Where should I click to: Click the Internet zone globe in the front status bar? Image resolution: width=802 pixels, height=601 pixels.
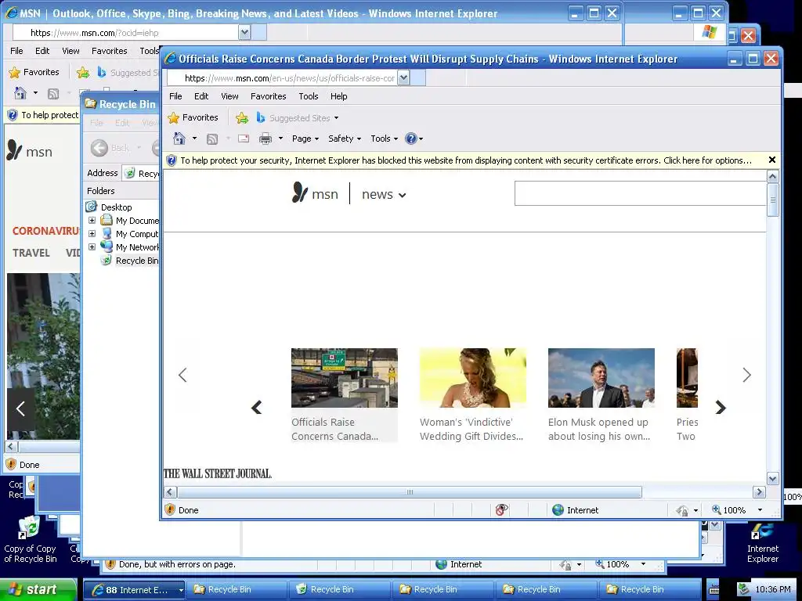(x=558, y=509)
